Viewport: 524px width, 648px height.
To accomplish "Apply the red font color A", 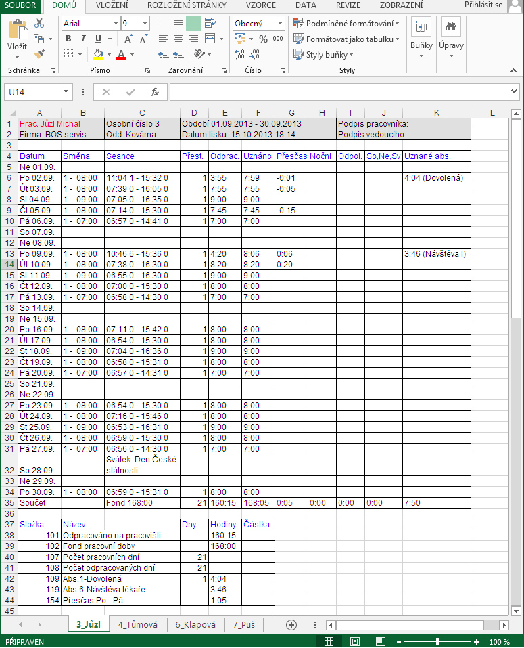I will coord(121,54).
